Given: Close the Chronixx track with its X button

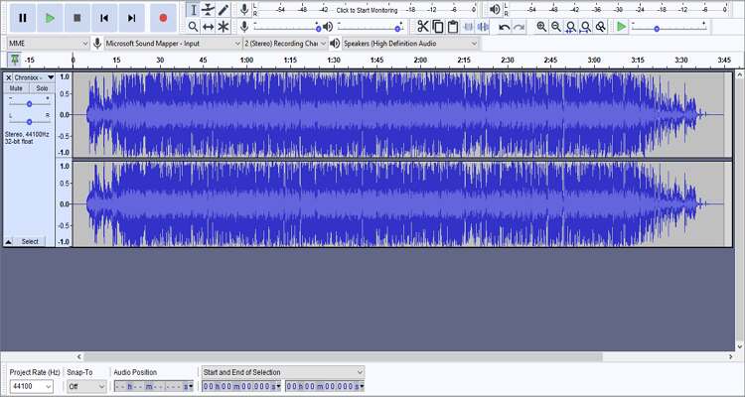Looking at the screenshot, I should [x=8, y=77].
